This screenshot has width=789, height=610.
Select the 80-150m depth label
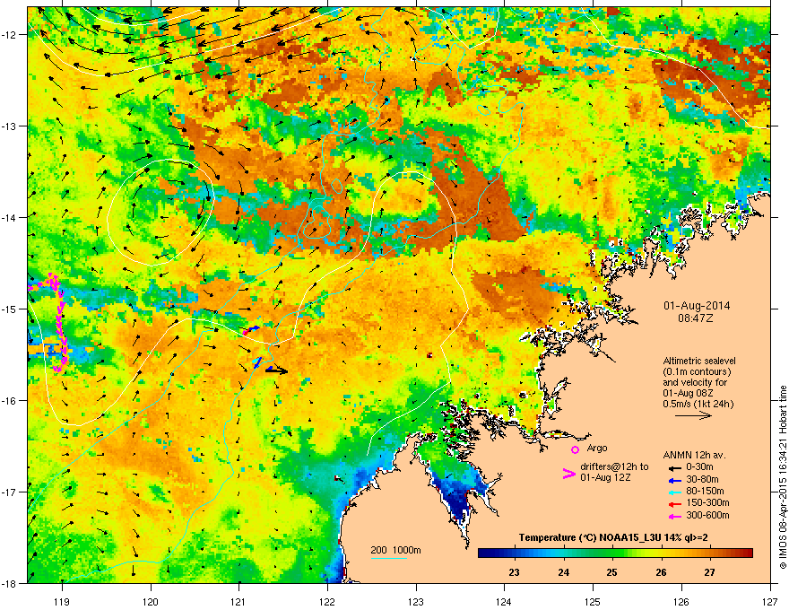705,491
